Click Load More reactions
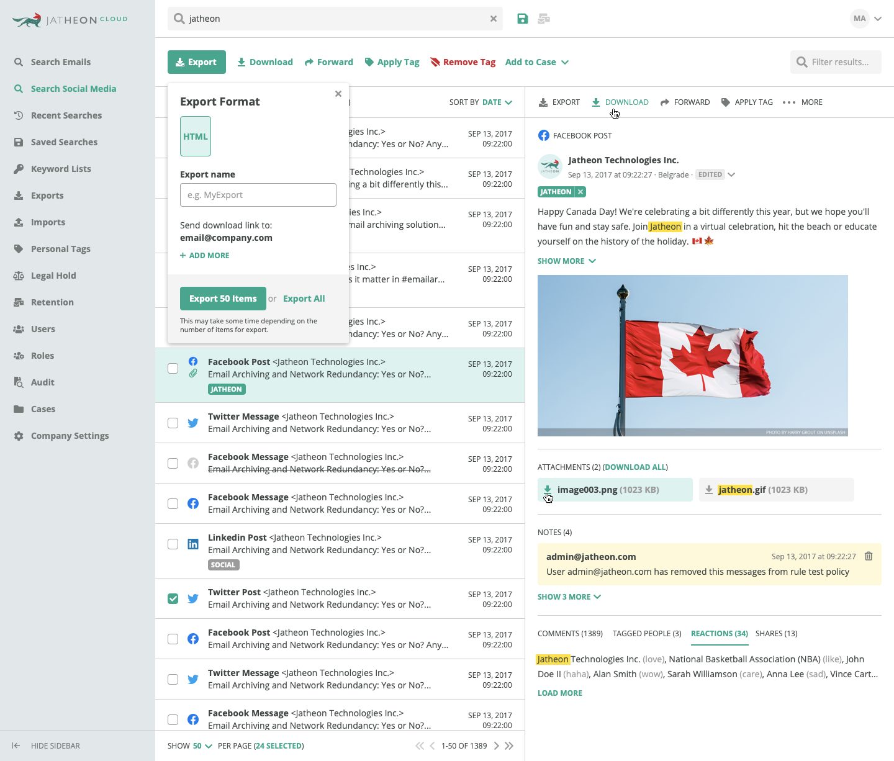This screenshot has width=894, height=761. click(560, 693)
